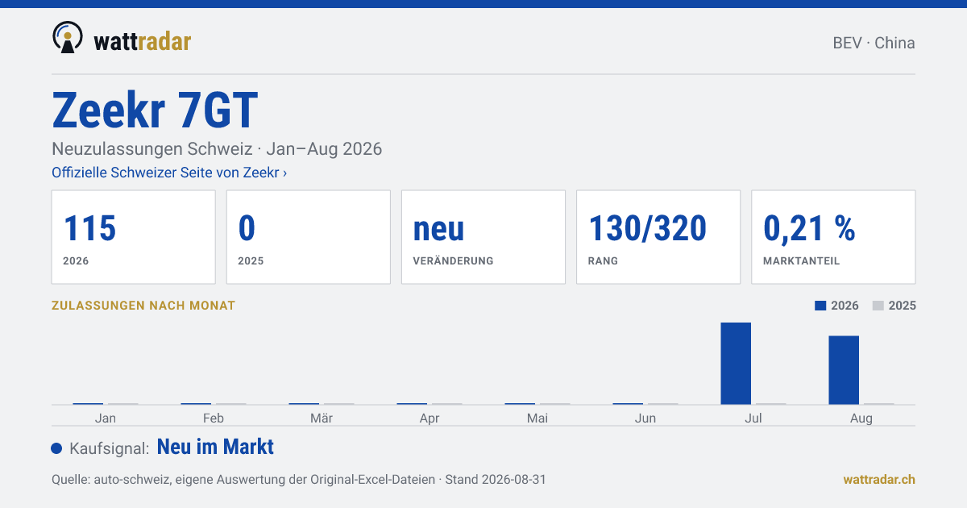This screenshot has width=967, height=508.
Task: Open the wattradar.ch footer link
Action: point(879,479)
